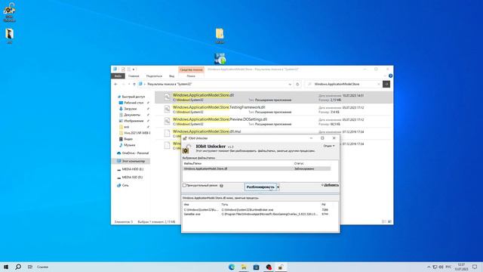The width and height of the screenshot is (483, 272).
Task: Clear the Explorer search query
Action: [x=379, y=84]
